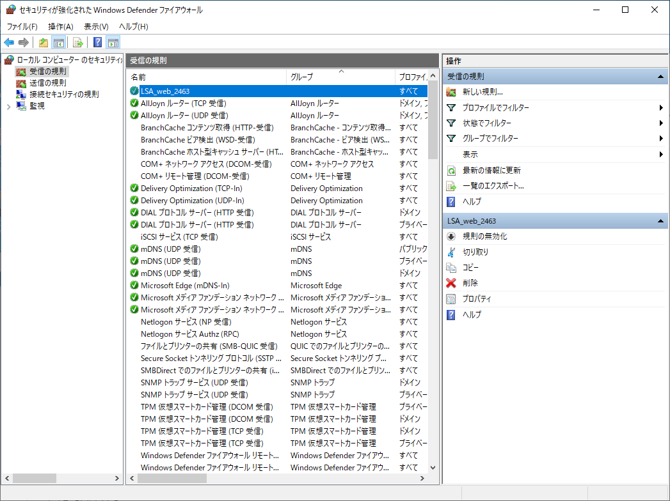Open プロファイルでフィルター submenu arrow
This screenshot has height=501, width=670.
point(661,107)
